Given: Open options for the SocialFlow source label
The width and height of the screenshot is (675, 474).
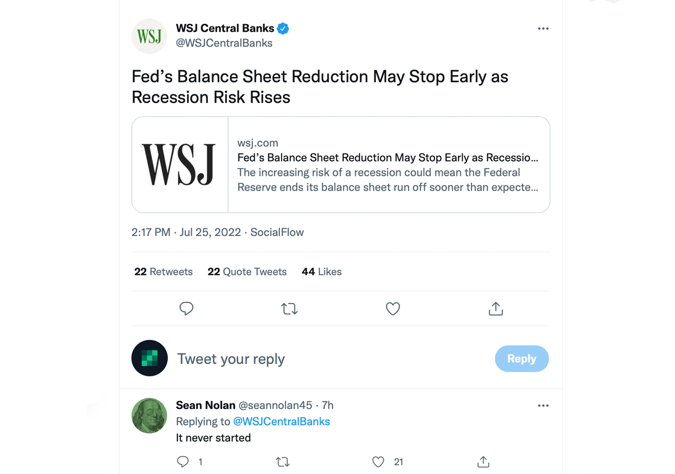Looking at the screenshot, I should [x=277, y=232].
